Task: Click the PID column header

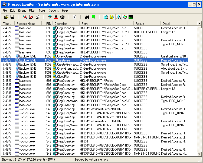Action: point(47,24)
